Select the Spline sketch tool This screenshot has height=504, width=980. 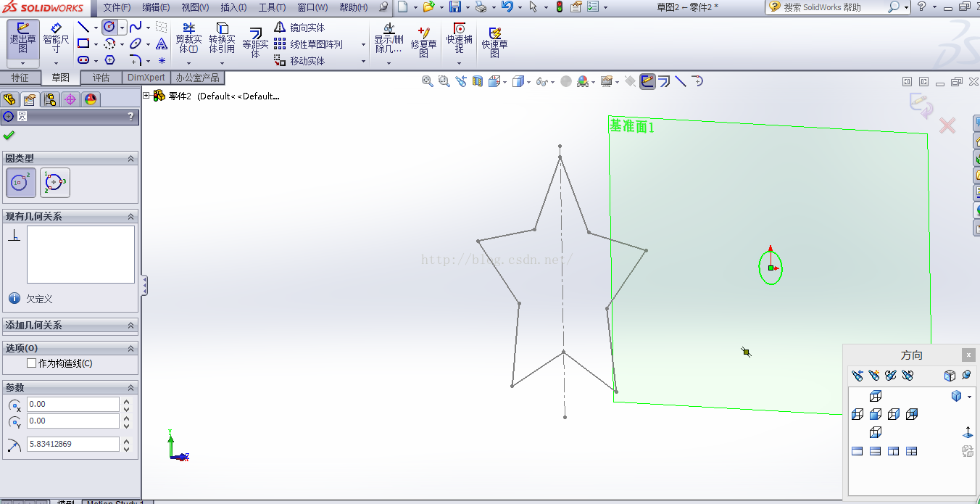point(136,28)
